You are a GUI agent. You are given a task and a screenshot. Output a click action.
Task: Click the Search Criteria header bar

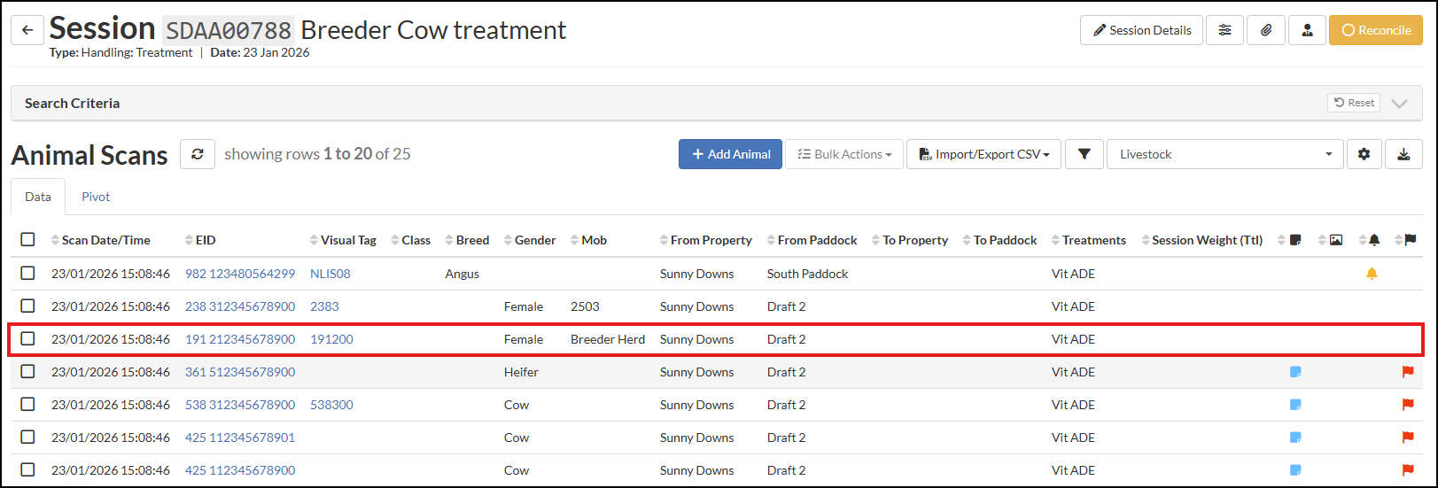coord(719,103)
